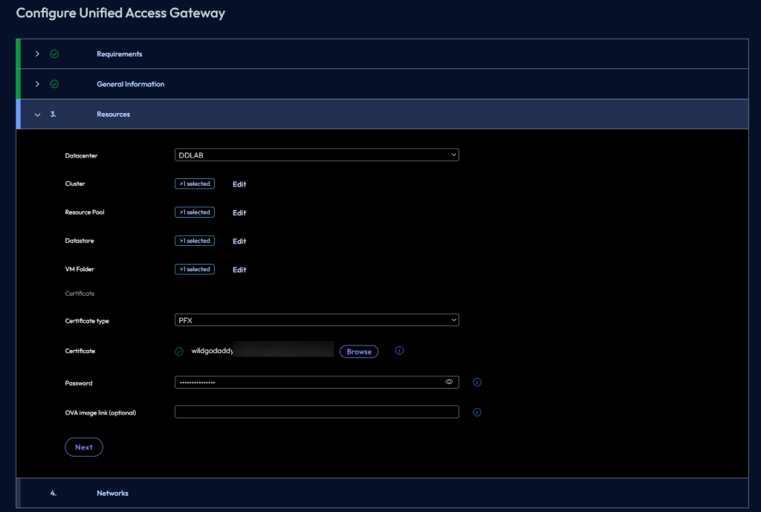The width and height of the screenshot is (761, 512).
Task: Click the info icon beside OVA image link
Action: point(477,412)
